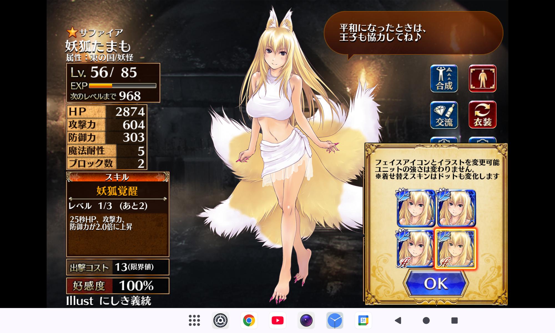The width and height of the screenshot is (555, 333).
Task: Select the bottom-left alternate skin thumbnail
Action: pos(415,249)
